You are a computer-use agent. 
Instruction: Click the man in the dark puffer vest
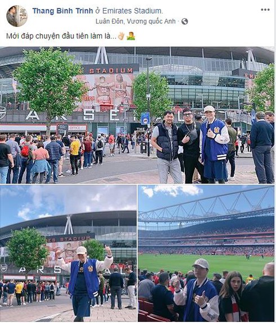coord(167,147)
